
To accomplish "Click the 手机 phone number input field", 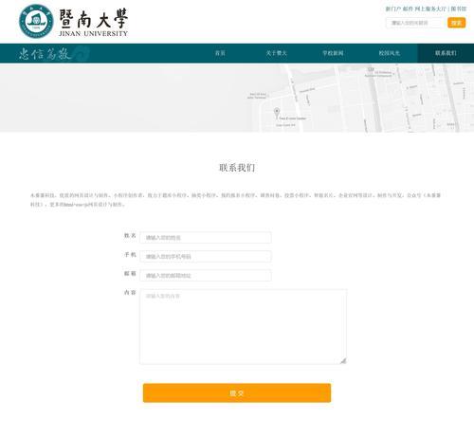I will (206, 256).
